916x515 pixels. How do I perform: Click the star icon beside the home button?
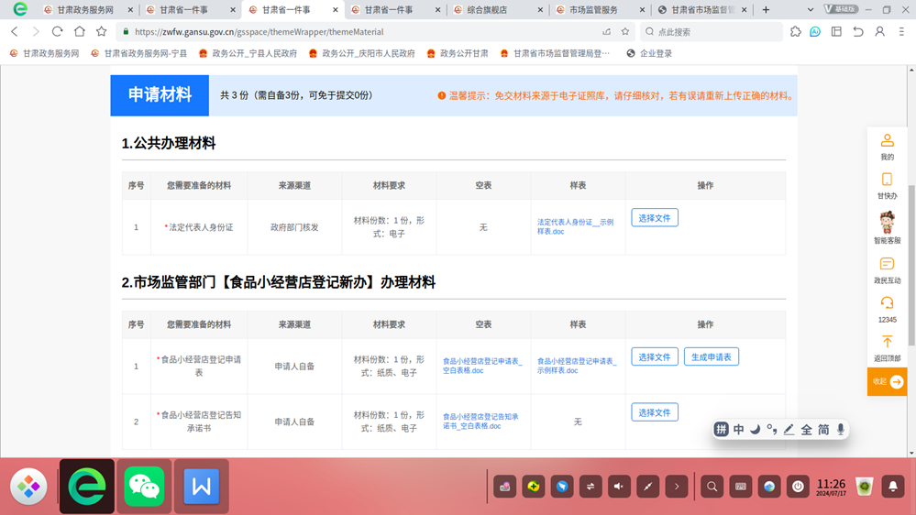coord(102,31)
